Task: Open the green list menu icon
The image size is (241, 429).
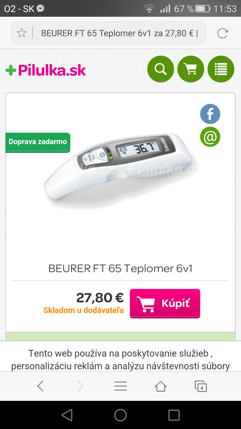Action: click(221, 69)
